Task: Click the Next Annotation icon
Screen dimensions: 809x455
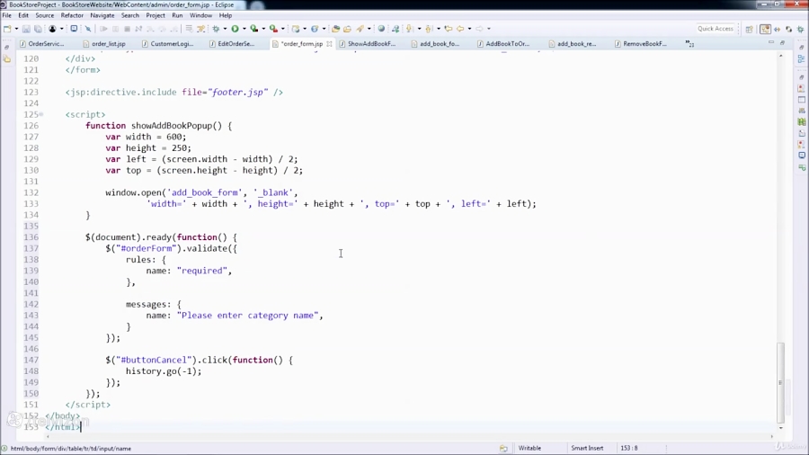Action: [410, 29]
